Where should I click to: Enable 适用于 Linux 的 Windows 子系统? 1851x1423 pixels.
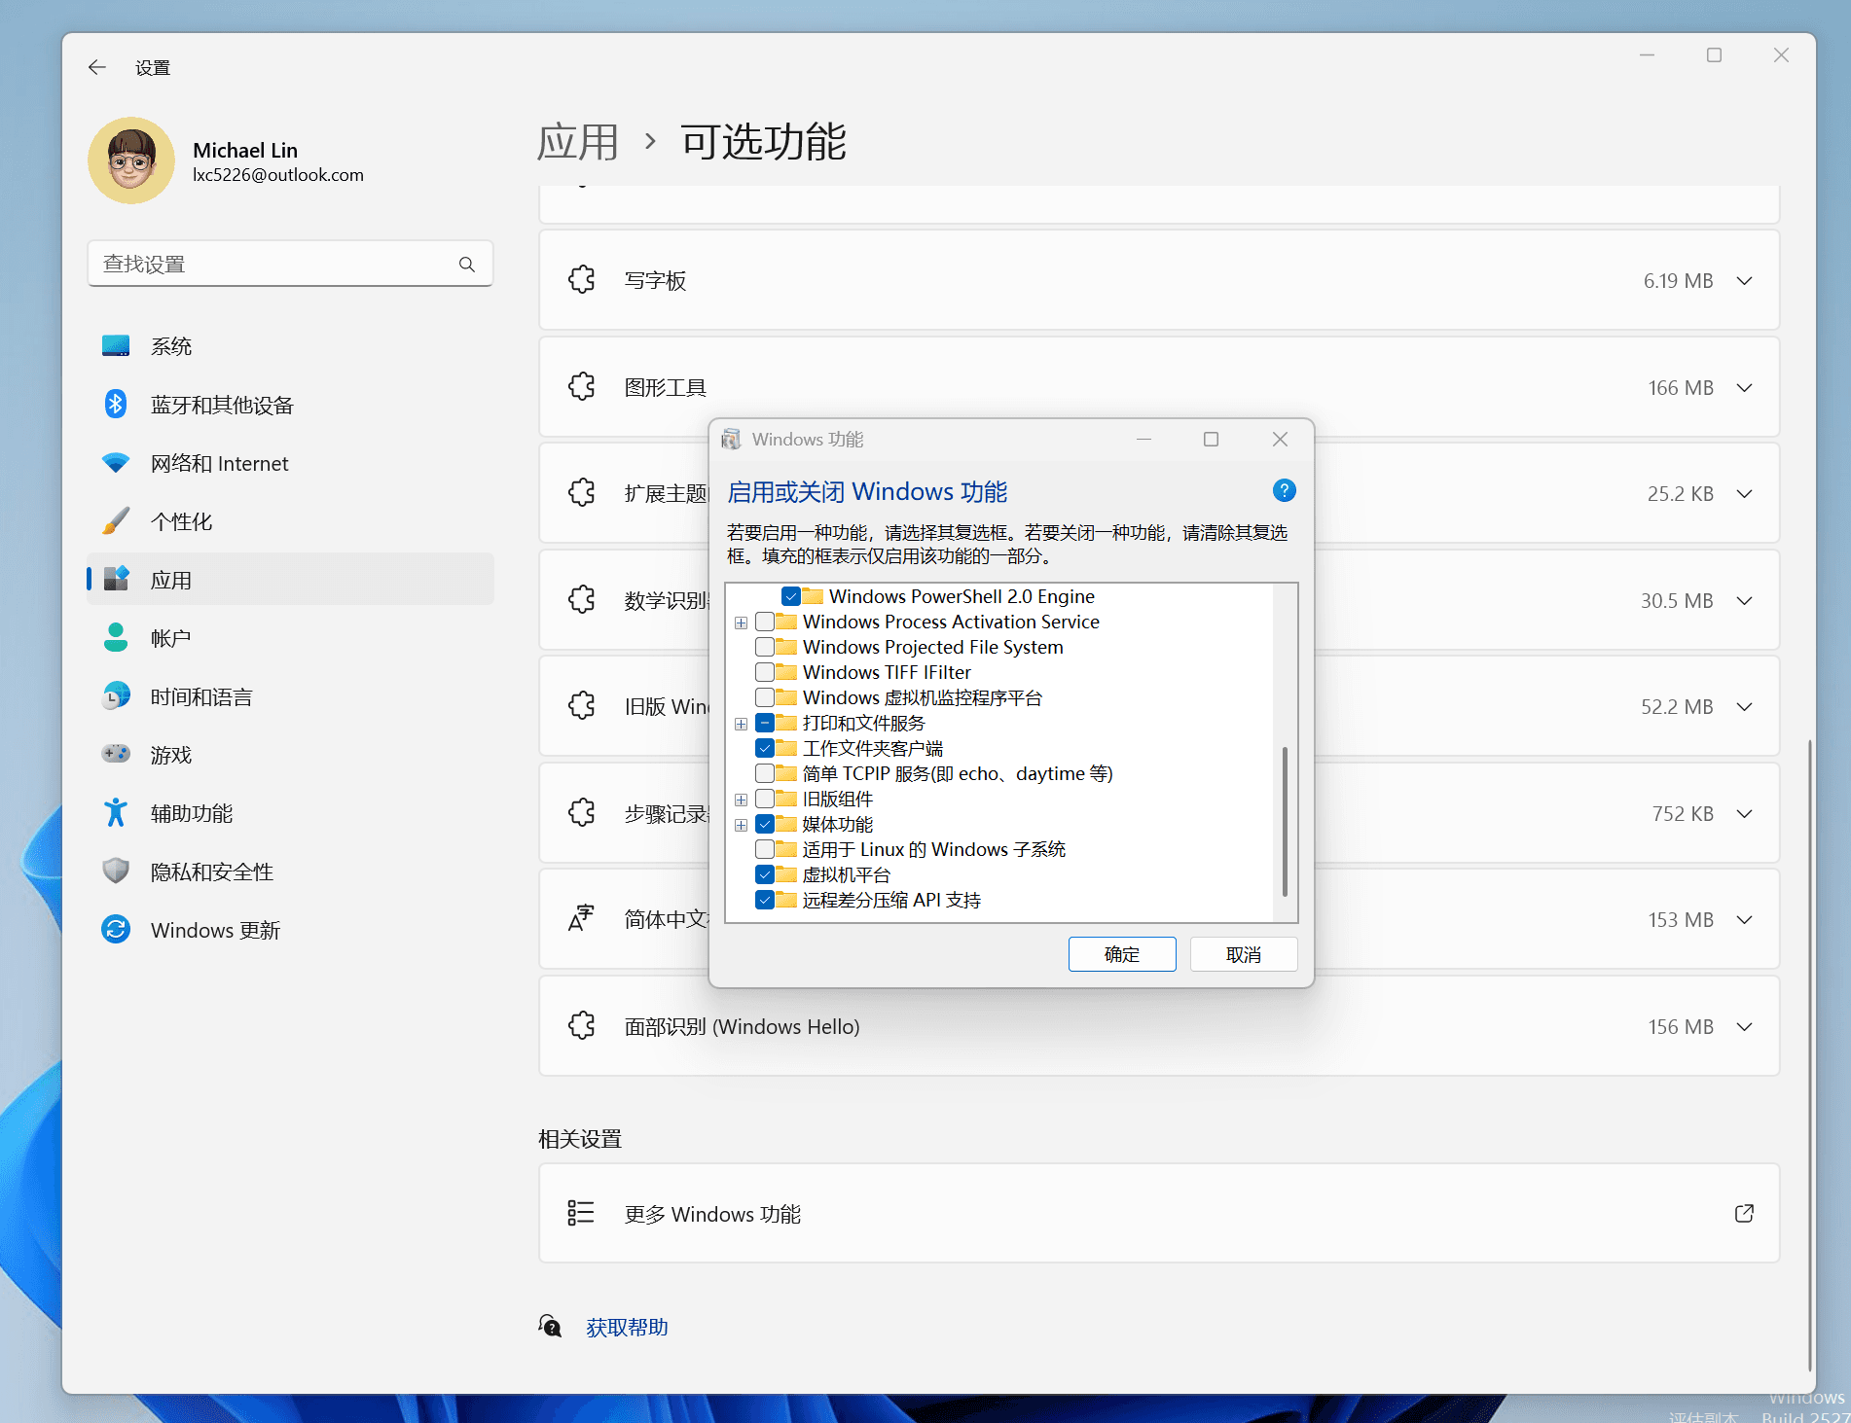(x=765, y=849)
